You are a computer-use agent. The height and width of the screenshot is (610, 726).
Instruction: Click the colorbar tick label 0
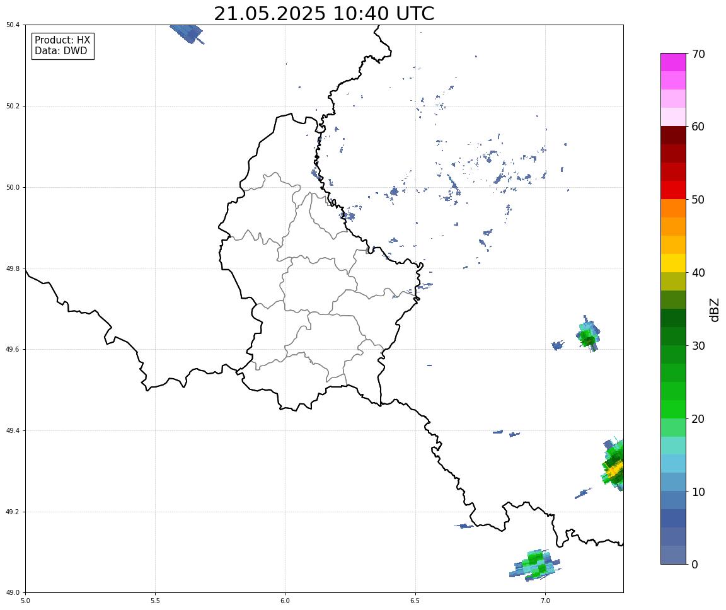tap(695, 565)
